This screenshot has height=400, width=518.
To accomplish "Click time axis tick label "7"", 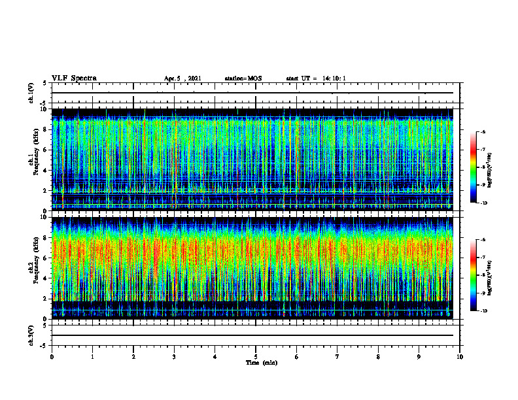I will pos(337,357).
